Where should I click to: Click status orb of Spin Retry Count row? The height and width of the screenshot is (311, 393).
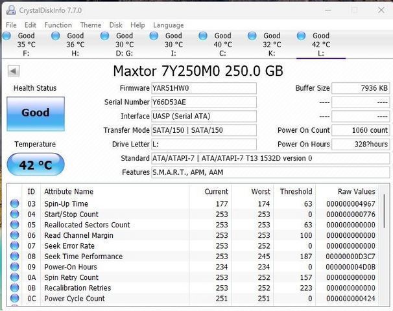click(14, 277)
